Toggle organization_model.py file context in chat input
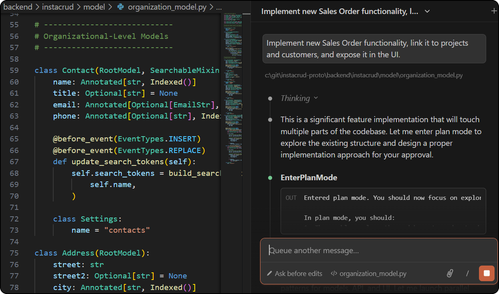 (x=372, y=274)
